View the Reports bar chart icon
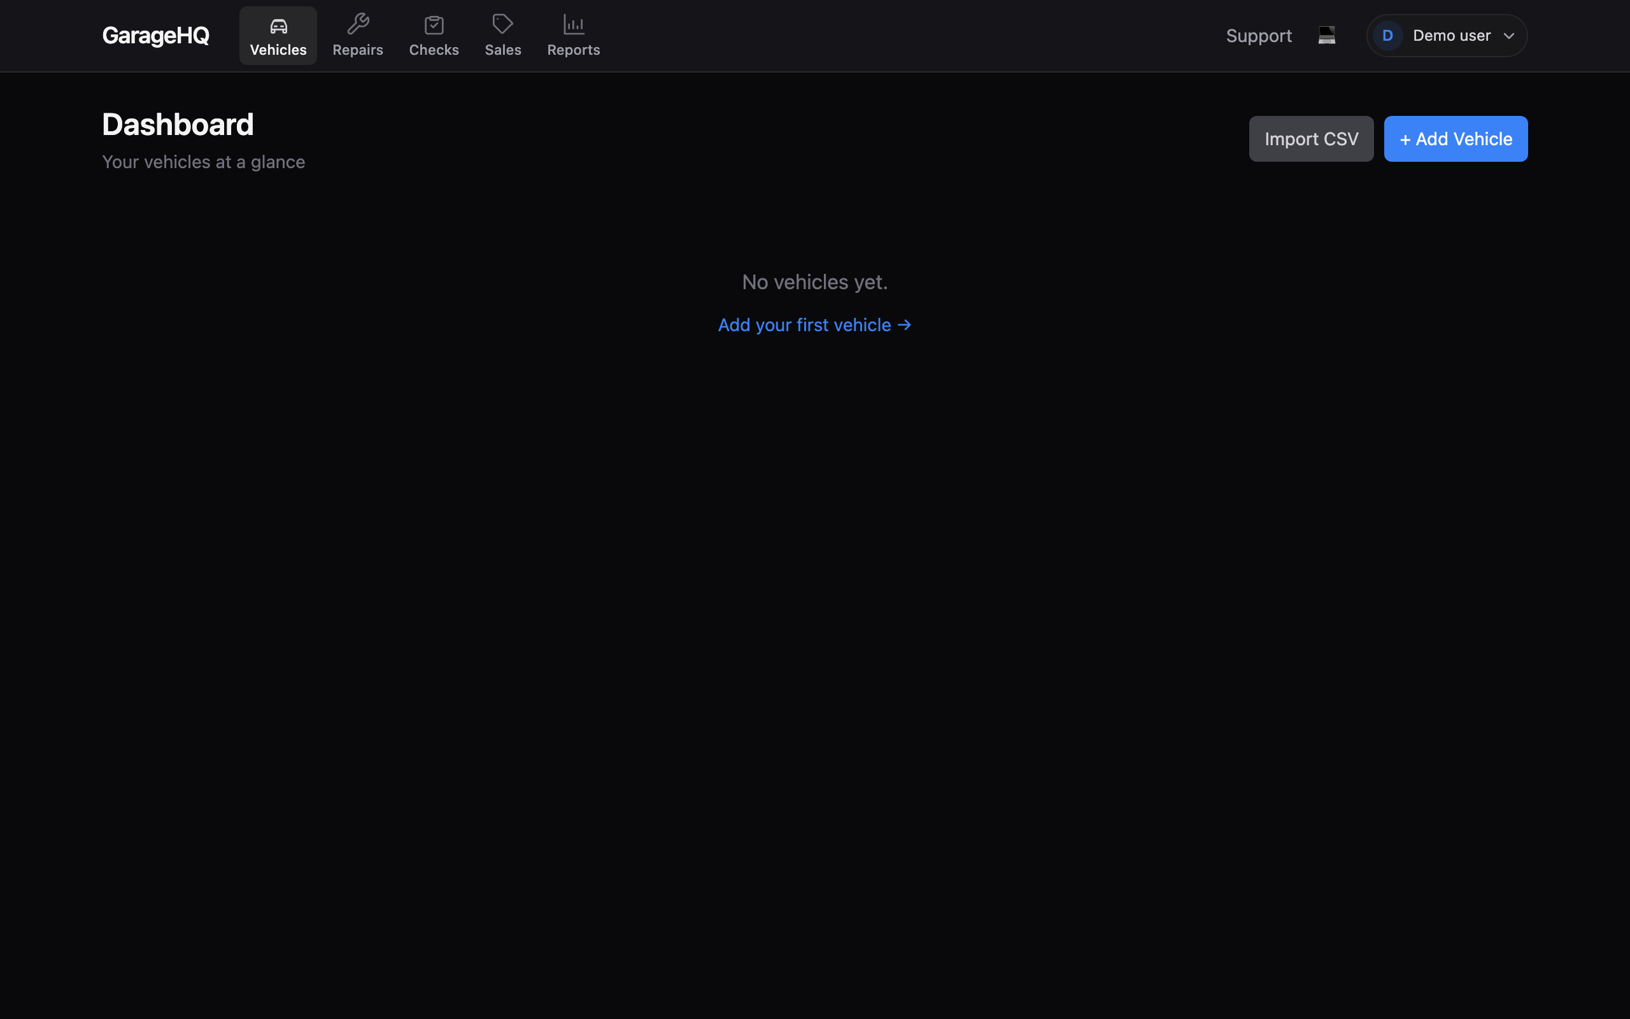 coord(573,25)
